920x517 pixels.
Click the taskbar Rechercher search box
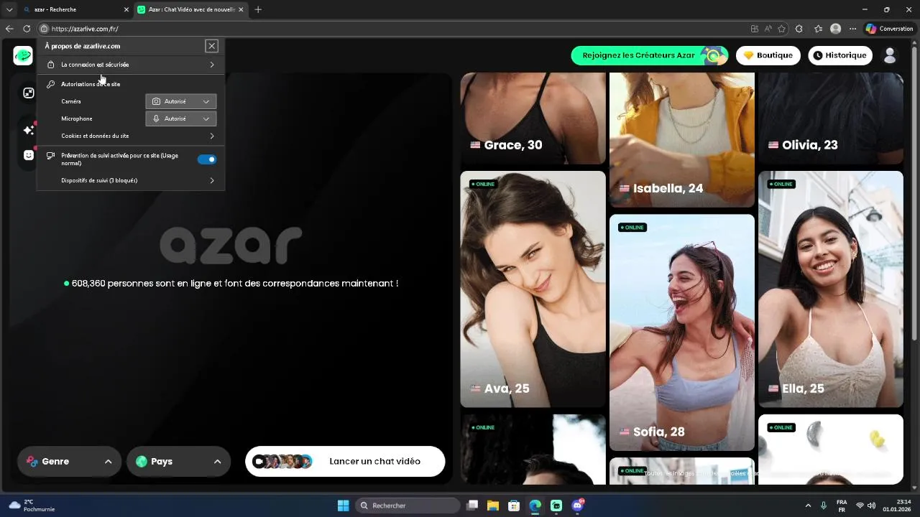click(x=409, y=506)
